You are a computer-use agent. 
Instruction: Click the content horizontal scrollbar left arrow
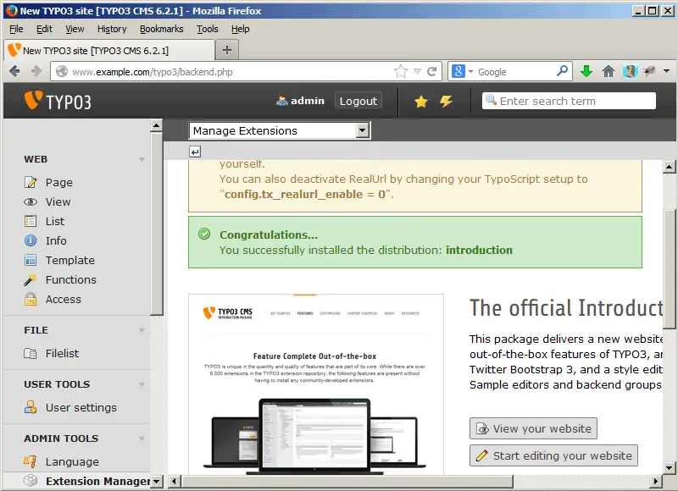[x=175, y=481]
